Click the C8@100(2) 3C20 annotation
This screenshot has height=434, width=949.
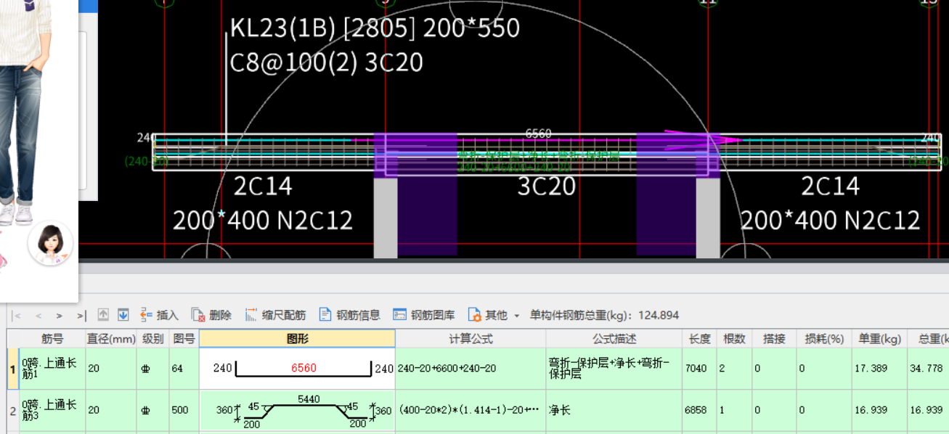point(326,62)
